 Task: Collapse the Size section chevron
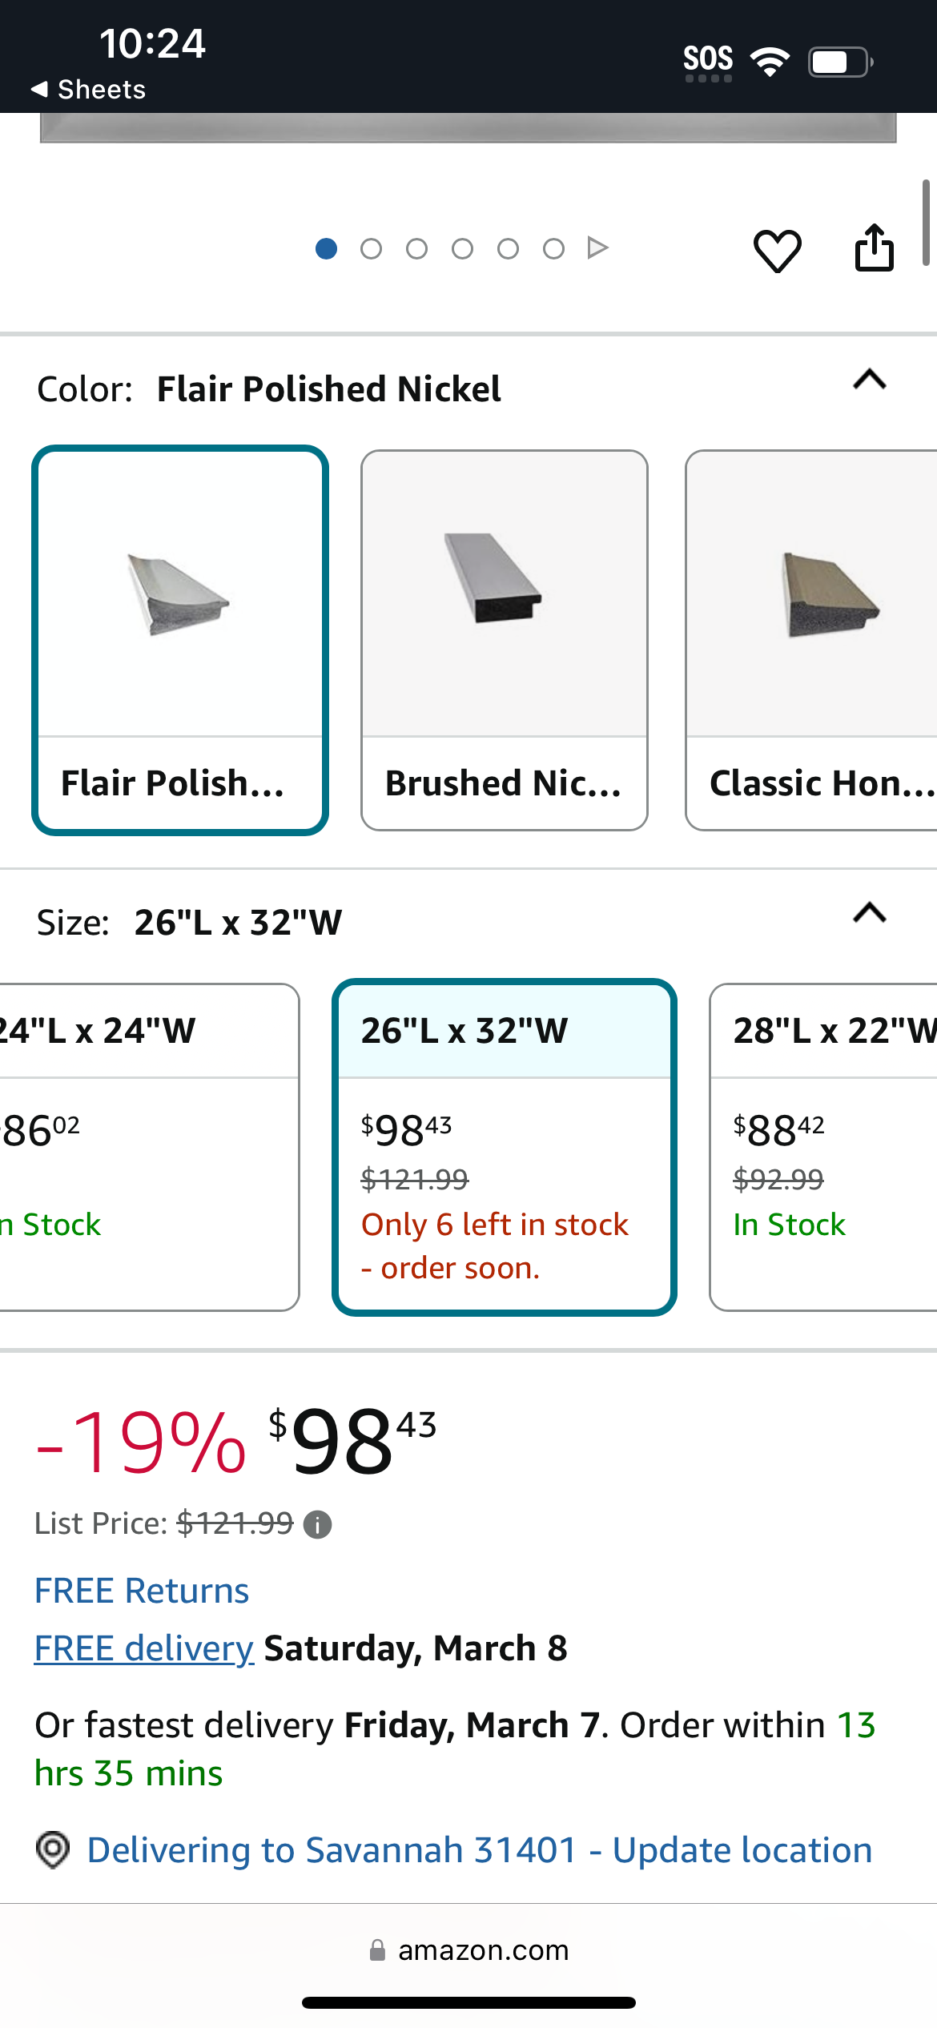pos(870,913)
